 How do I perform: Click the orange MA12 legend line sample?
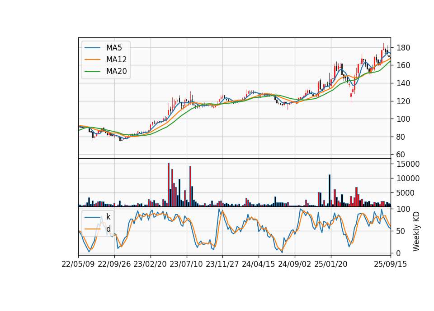click(92, 59)
